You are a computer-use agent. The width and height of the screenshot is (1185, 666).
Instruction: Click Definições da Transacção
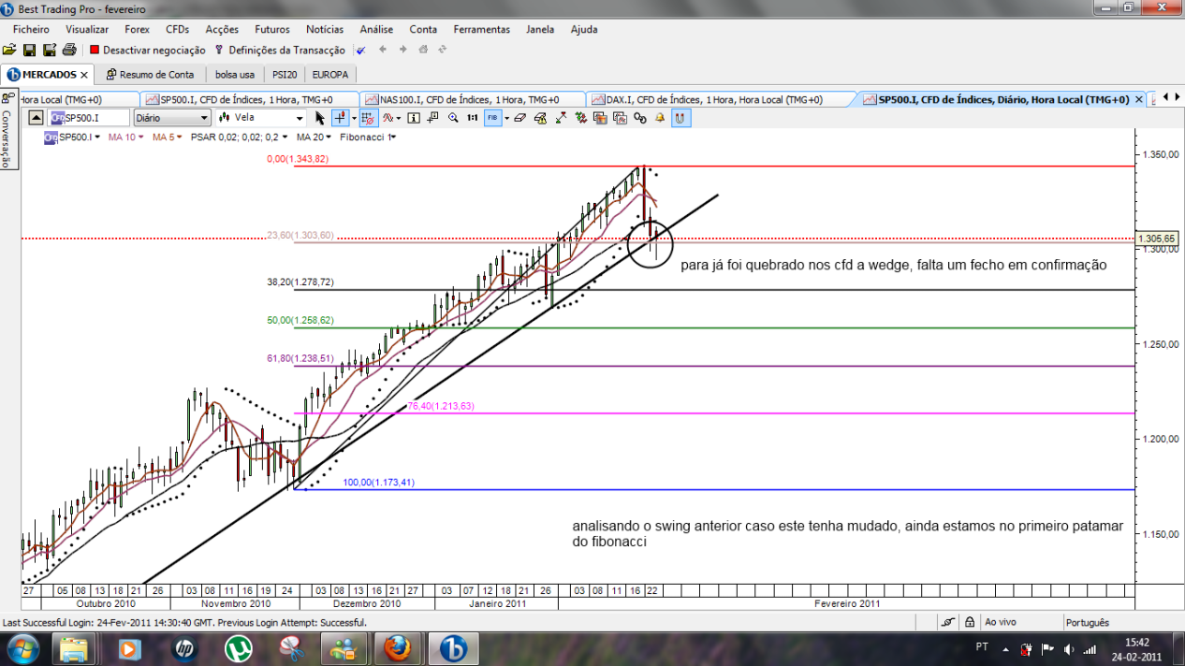[x=280, y=50]
